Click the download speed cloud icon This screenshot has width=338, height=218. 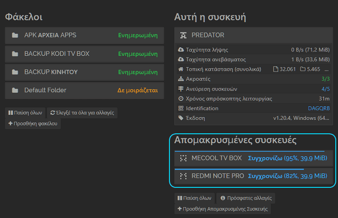tap(181, 50)
